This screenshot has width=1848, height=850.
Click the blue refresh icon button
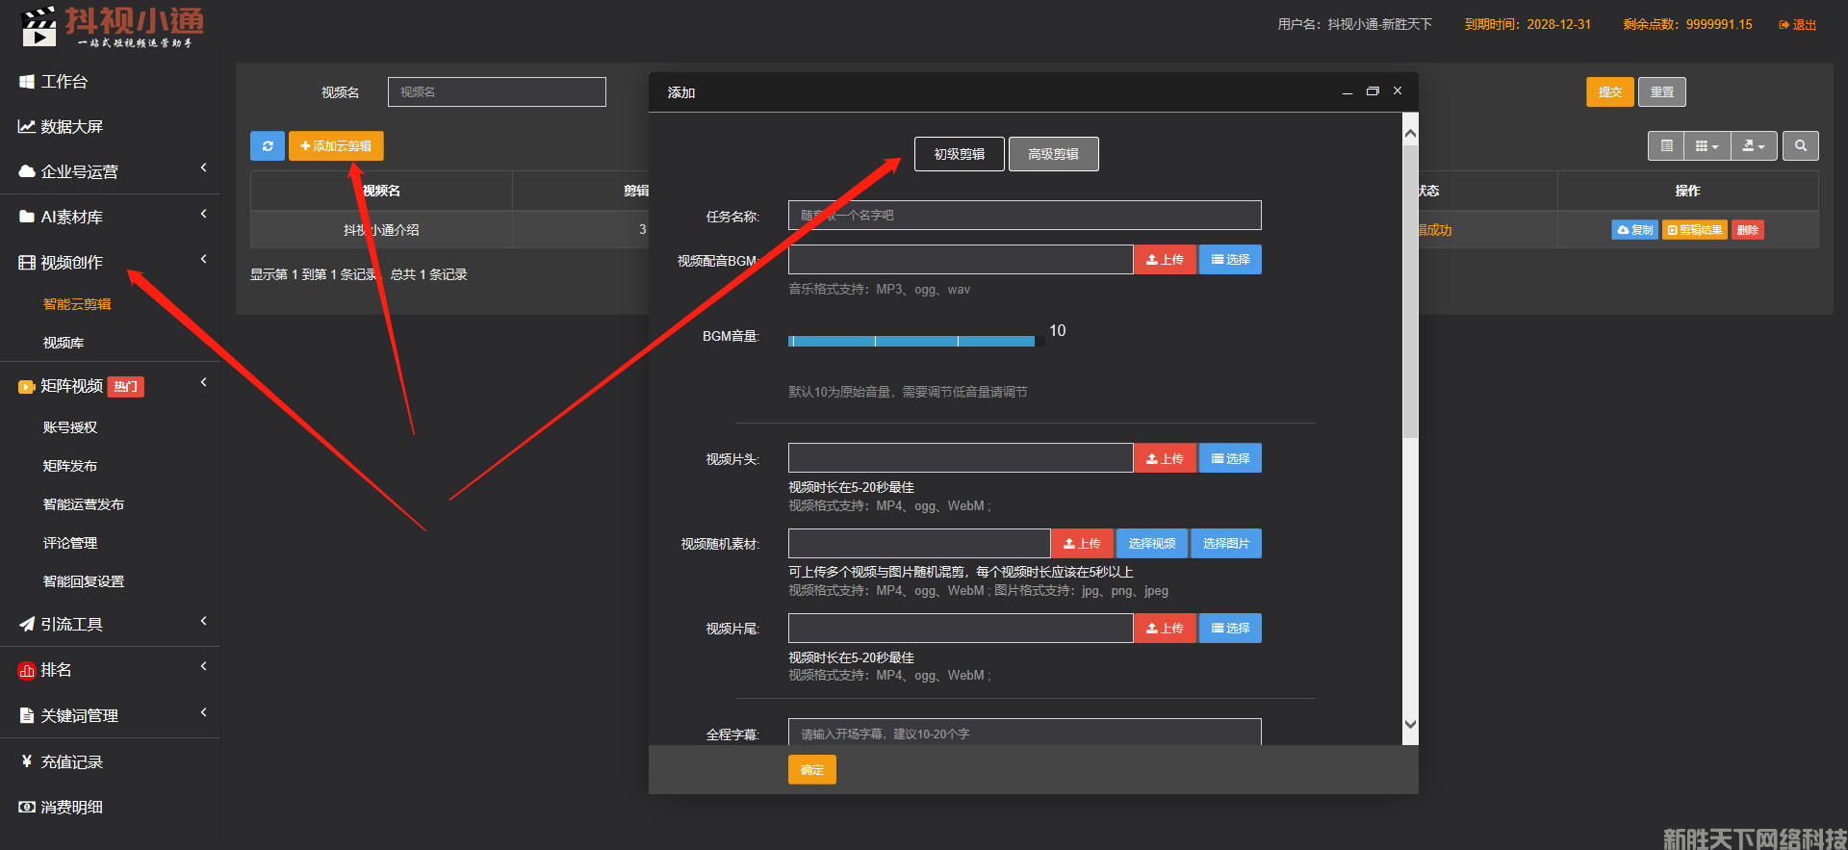click(x=267, y=146)
